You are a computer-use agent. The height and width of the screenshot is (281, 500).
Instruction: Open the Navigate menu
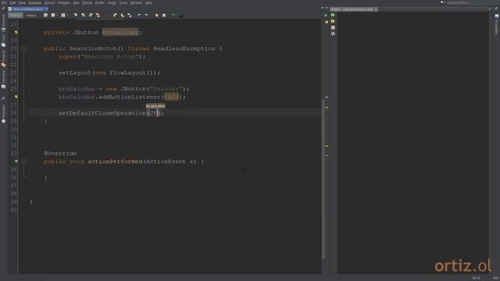[35, 3]
